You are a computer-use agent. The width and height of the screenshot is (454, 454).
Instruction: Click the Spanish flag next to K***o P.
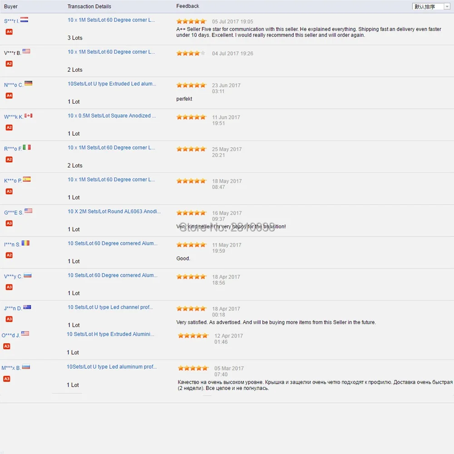click(x=27, y=179)
